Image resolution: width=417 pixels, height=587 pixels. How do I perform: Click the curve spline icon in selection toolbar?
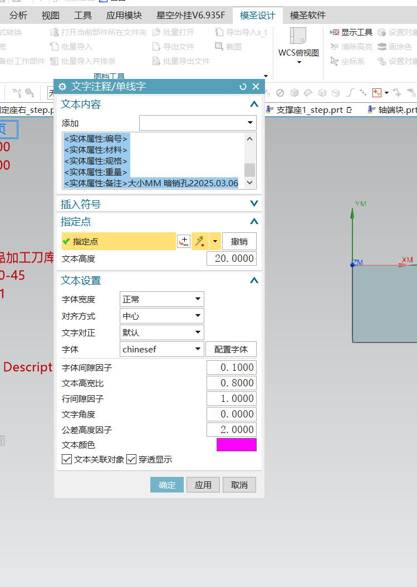pyautogui.click(x=350, y=93)
